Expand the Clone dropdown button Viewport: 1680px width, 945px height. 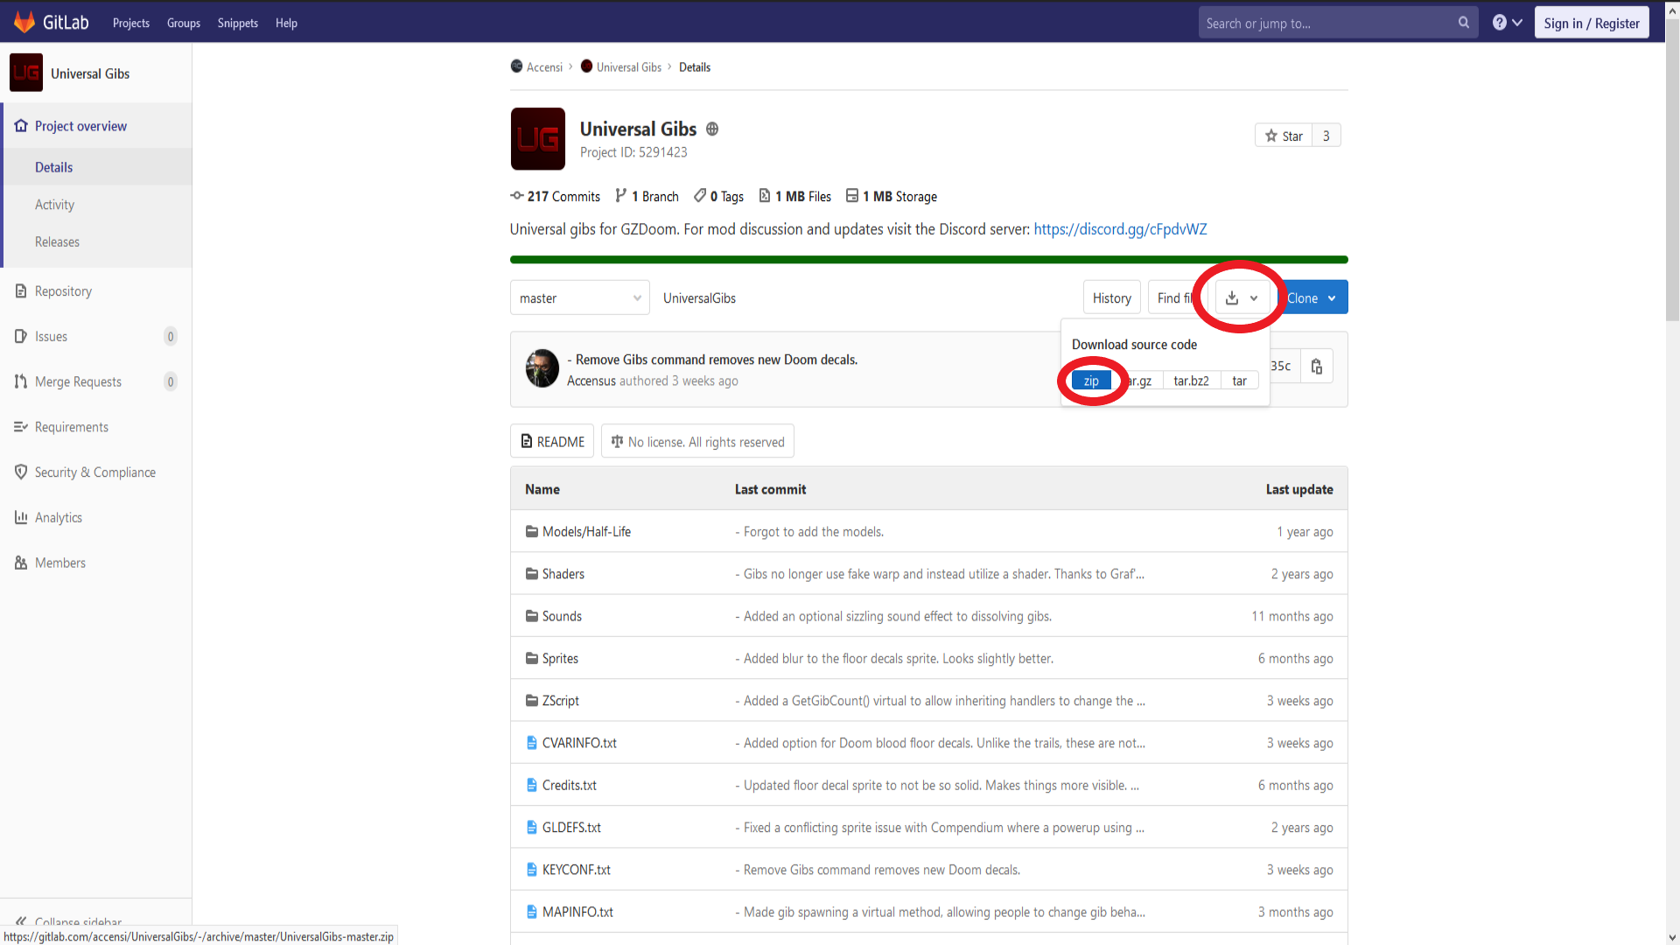point(1312,298)
